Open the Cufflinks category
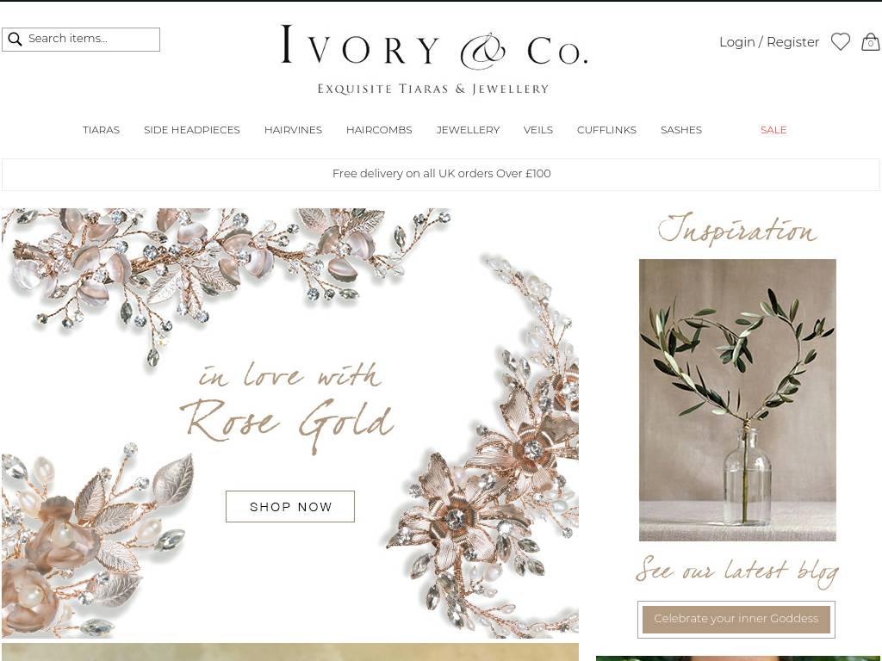The image size is (882, 661). pos(606,130)
